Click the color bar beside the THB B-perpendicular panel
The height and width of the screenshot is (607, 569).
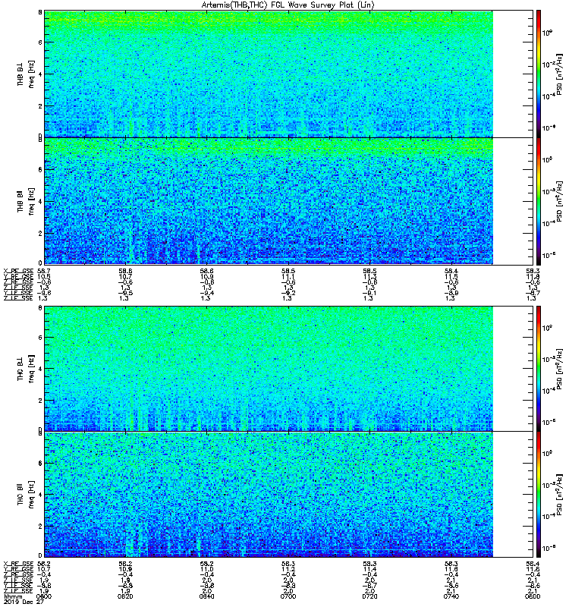pos(539,74)
